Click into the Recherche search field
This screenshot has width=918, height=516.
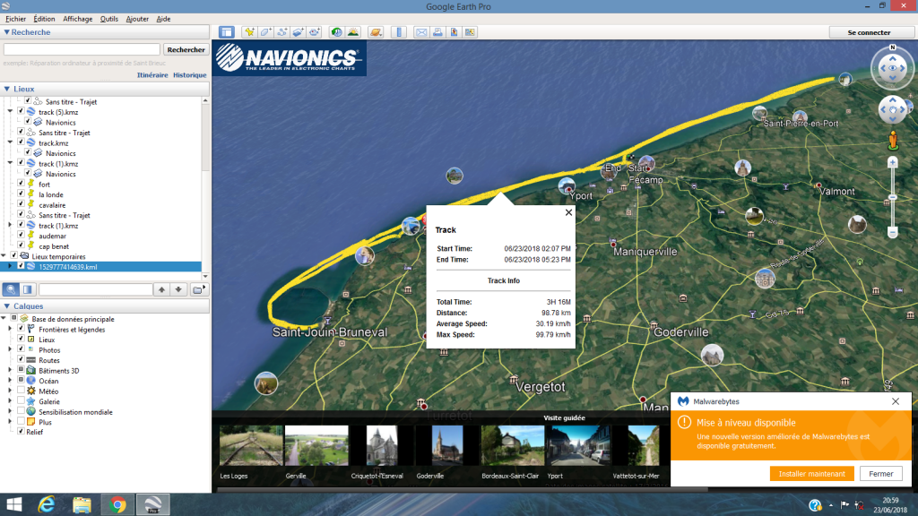pos(82,50)
